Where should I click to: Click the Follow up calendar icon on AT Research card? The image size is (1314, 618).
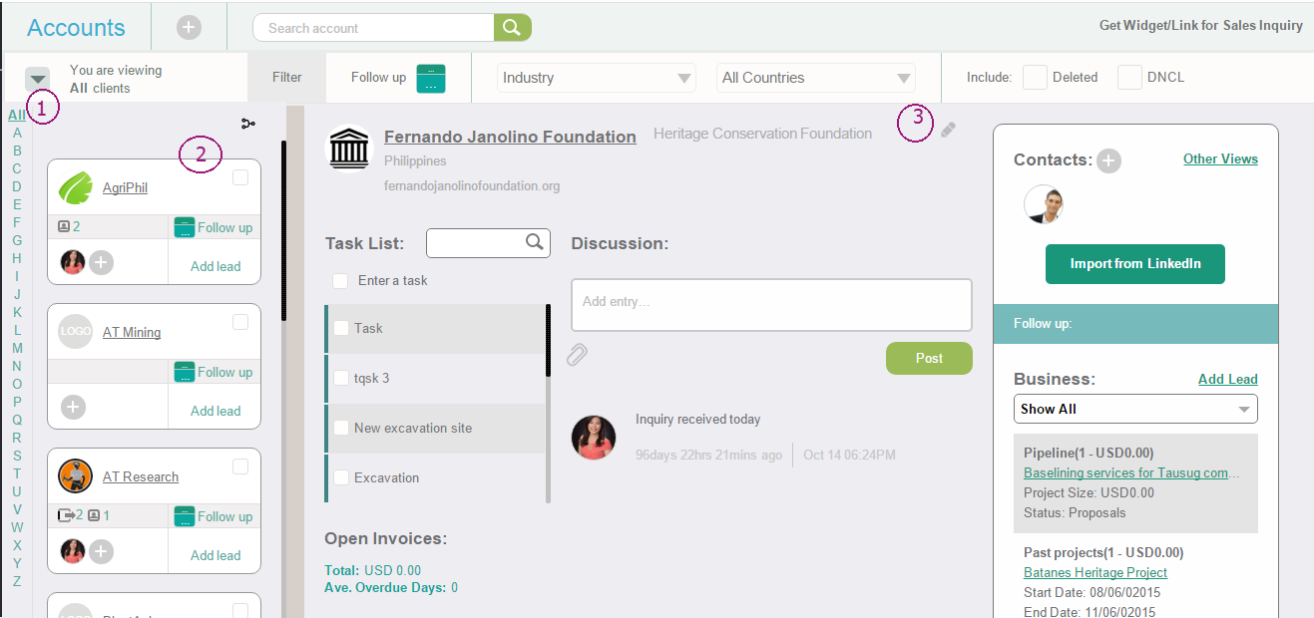184,516
